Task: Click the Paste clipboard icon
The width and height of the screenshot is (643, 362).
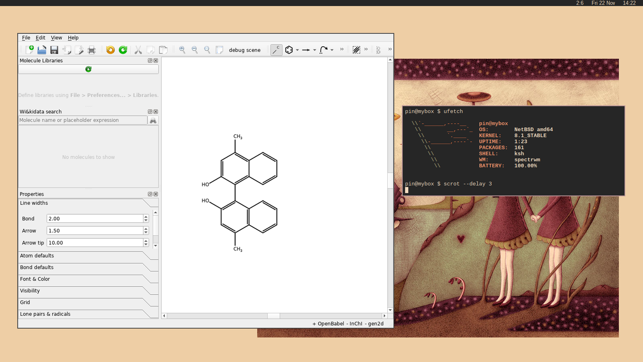Action: click(163, 50)
